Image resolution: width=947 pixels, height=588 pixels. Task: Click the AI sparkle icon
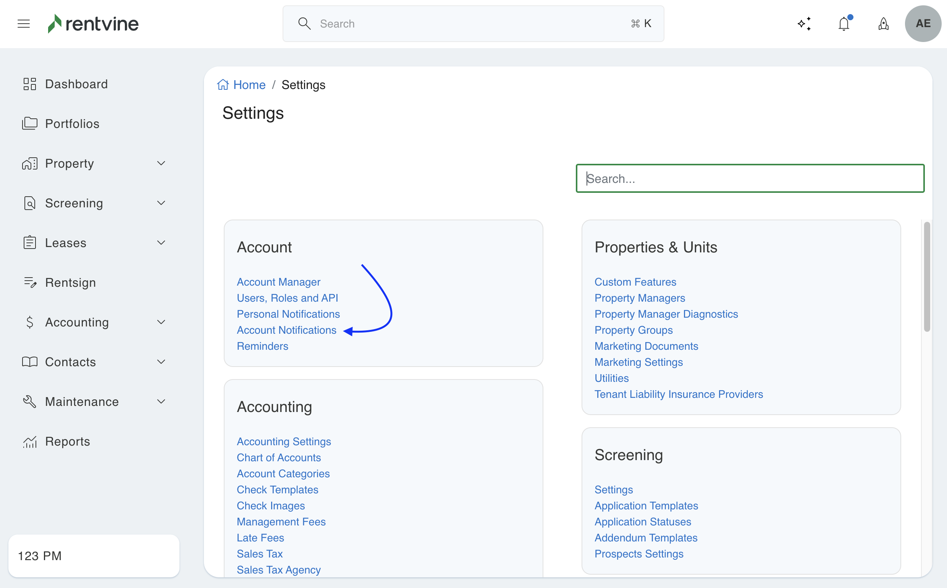(x=804, y=24)
